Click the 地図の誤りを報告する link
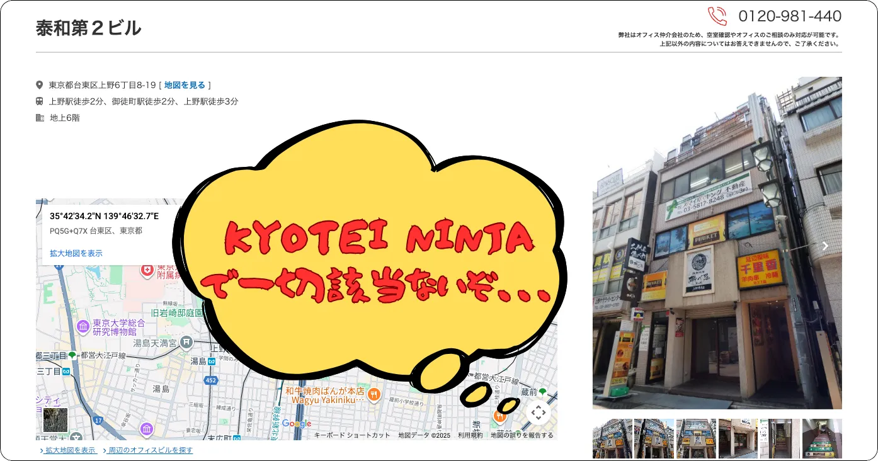Image resolution: width=878 pixels, height=461 pixels. click(522, 435)
